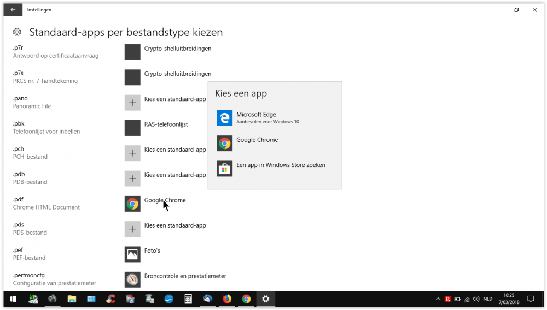547x310 pixels.
Task: Click the volume icon in system tray
Action: pyautogui.click(x=476, y=299)
